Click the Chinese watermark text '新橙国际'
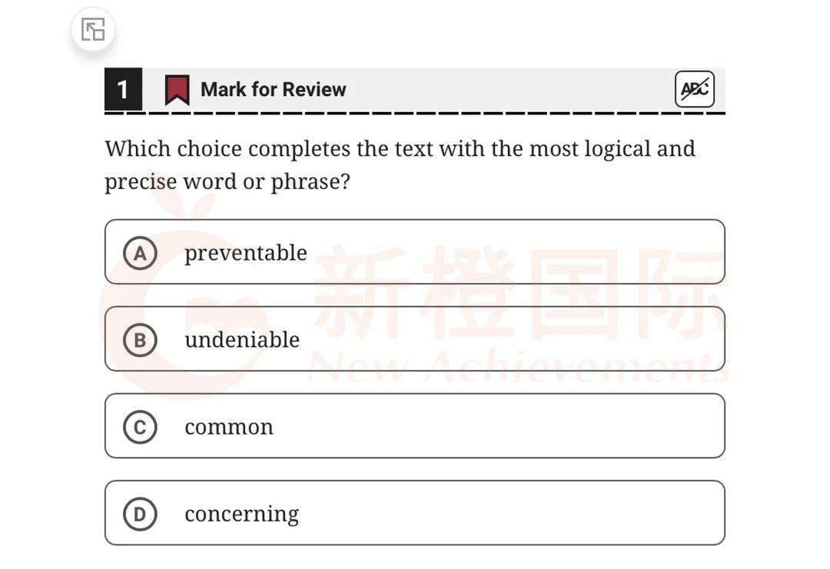The width and height of the screenshot is (830, 569). [x=519, y=293]
